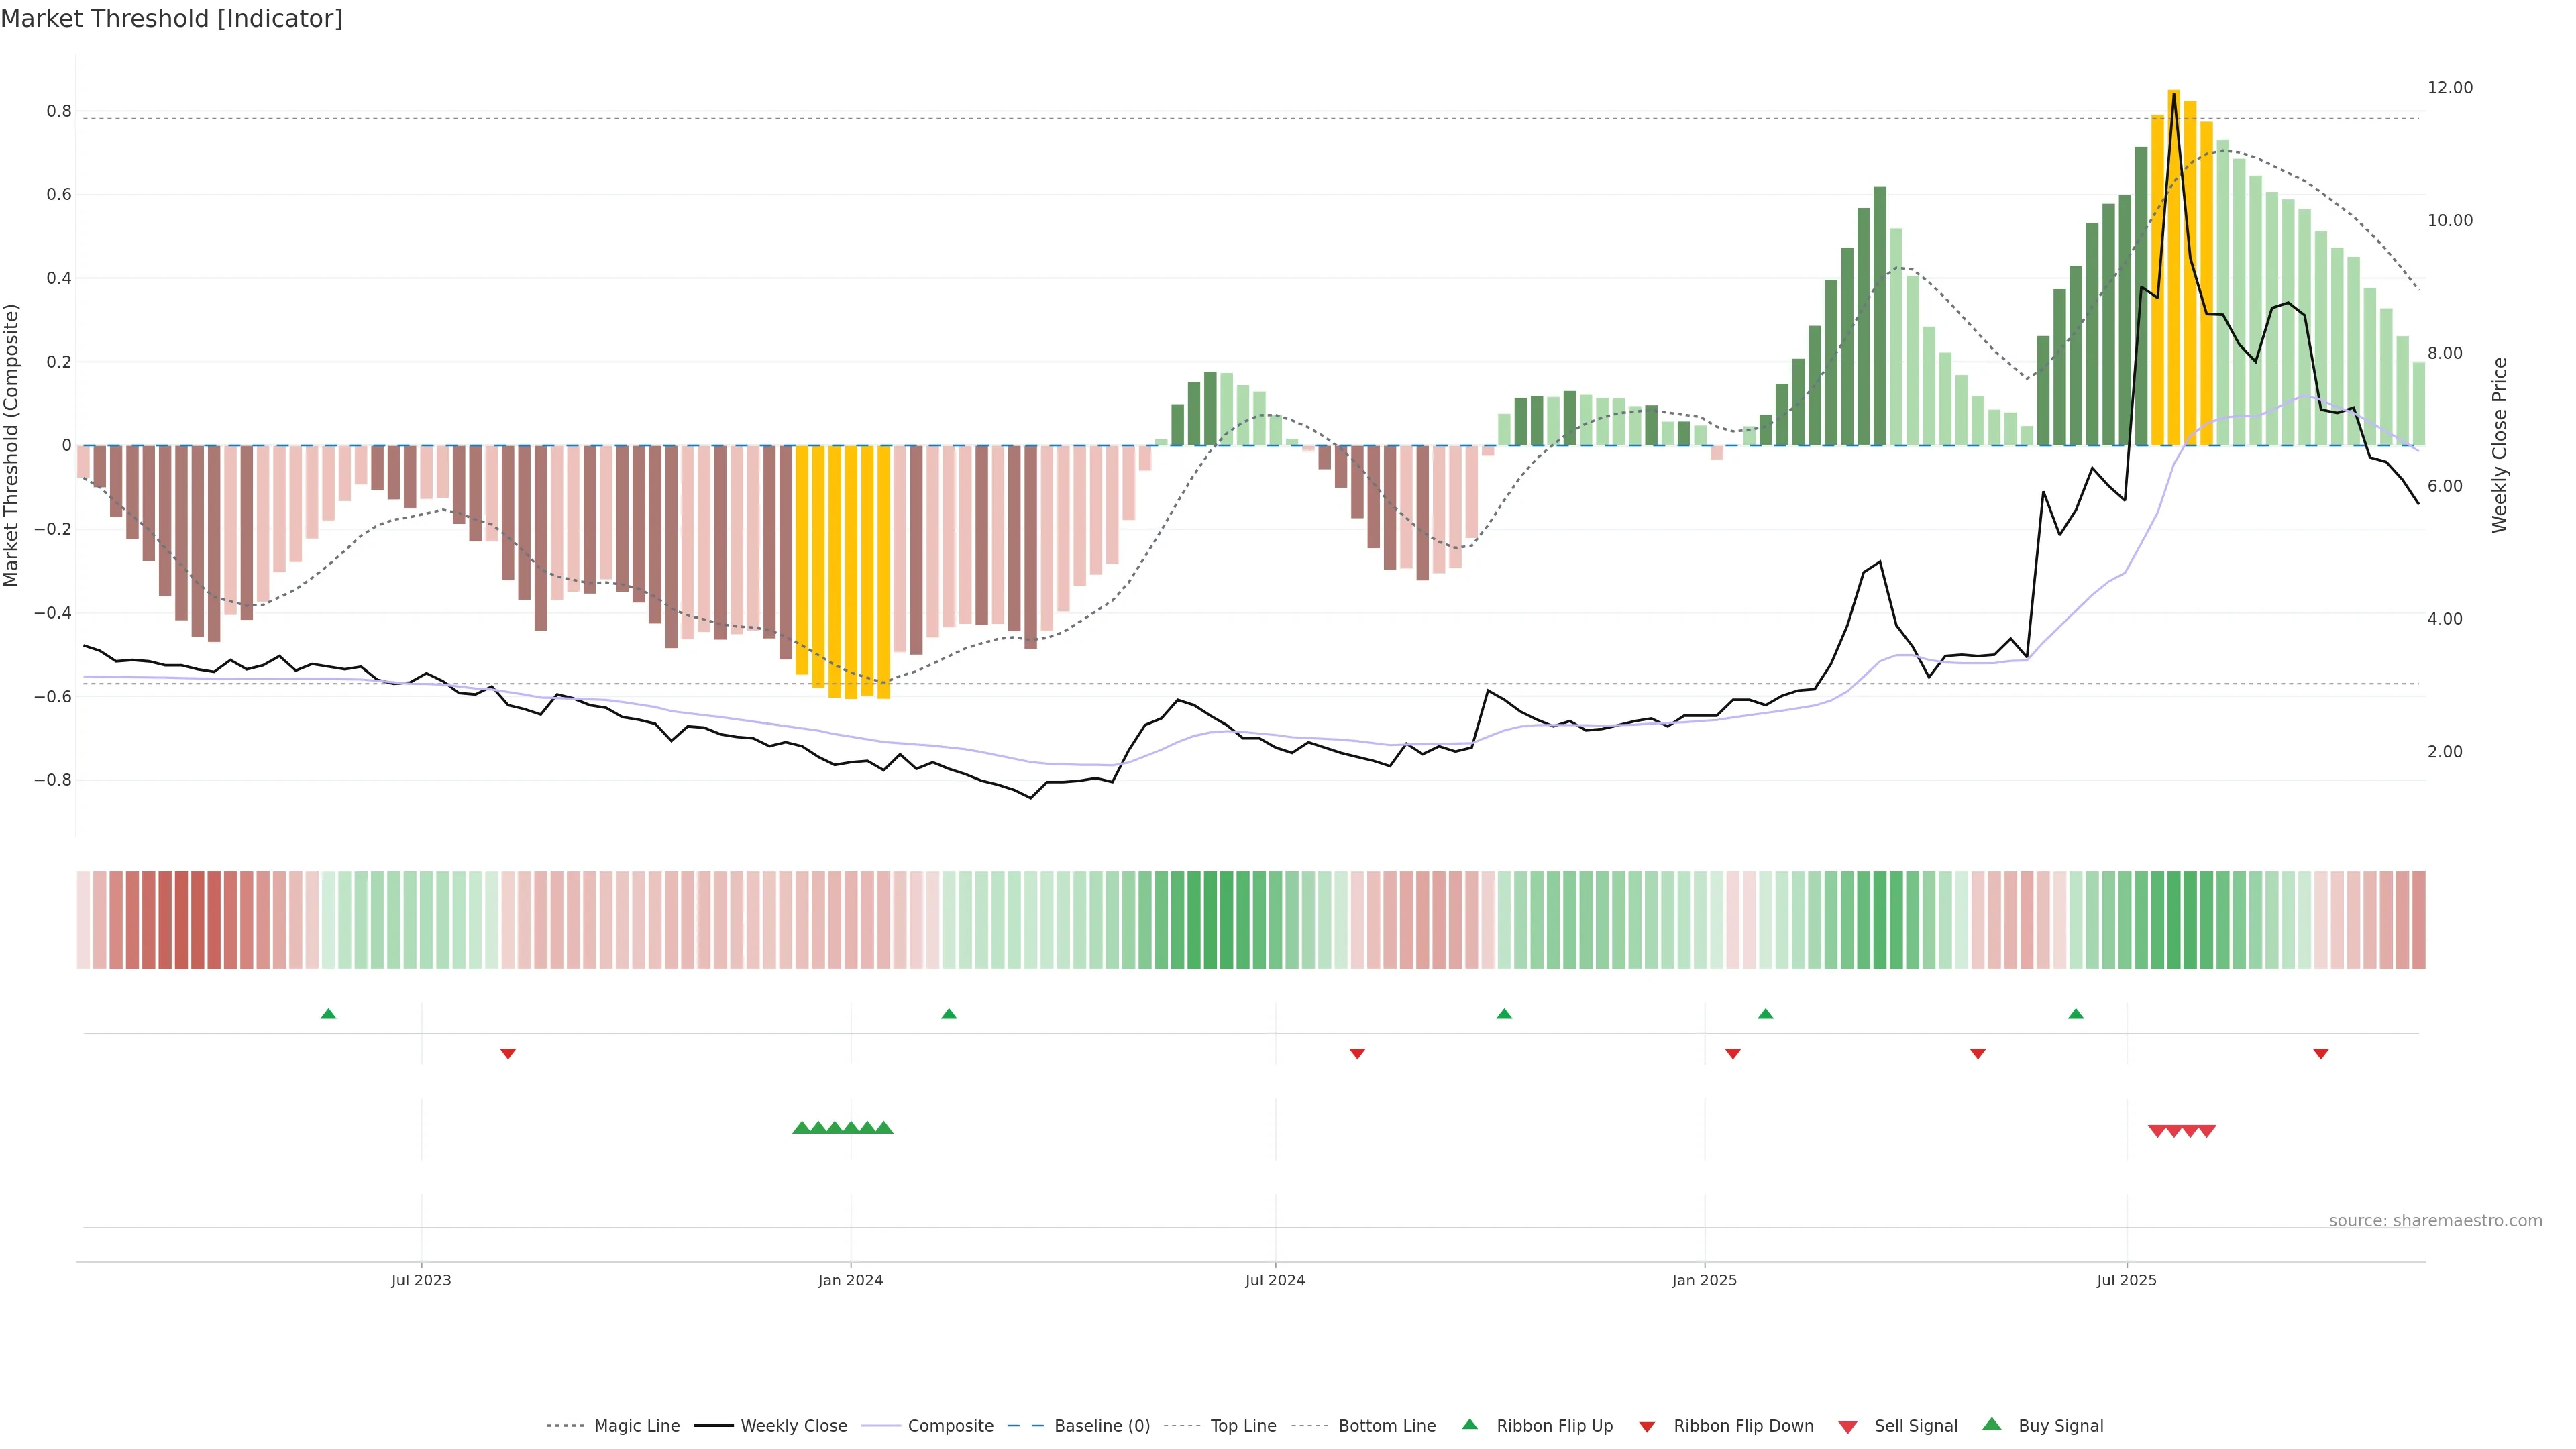This screenshot has width=2576, height=1449.
Task: Click the Jul 2025 x-axis label
Action: point(2126,1280)
